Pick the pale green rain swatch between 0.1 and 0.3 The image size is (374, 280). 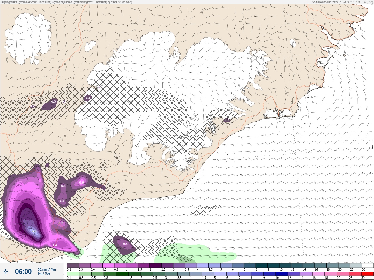click(73, 274)
